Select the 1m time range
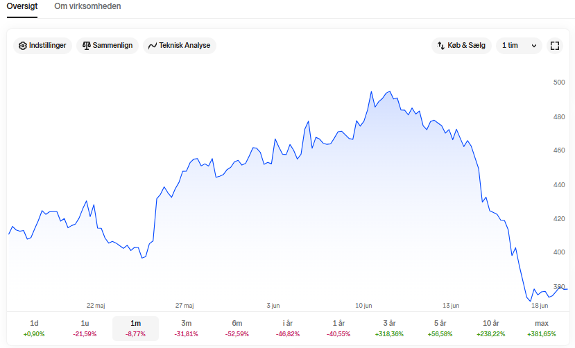This screenshot has width=575, height=348. (x=136, y=328)
